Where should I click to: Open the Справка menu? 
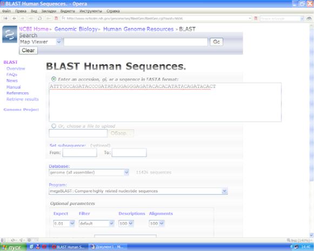coord(113,11)
